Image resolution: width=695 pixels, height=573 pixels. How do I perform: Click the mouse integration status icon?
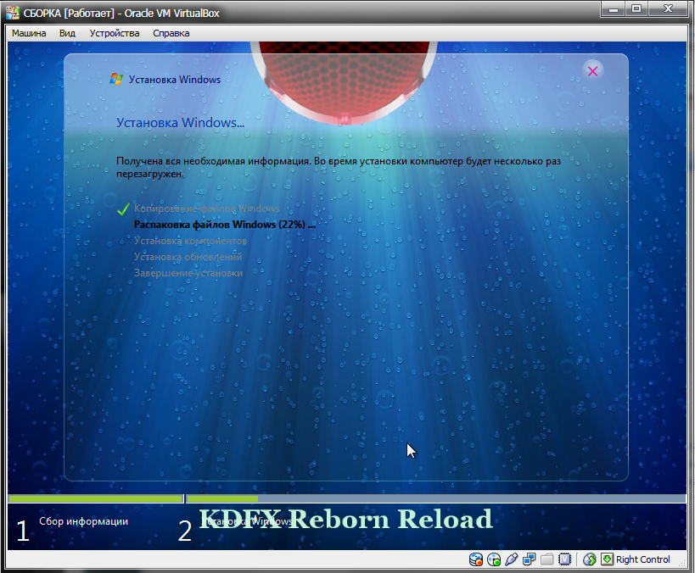(590, 559)
